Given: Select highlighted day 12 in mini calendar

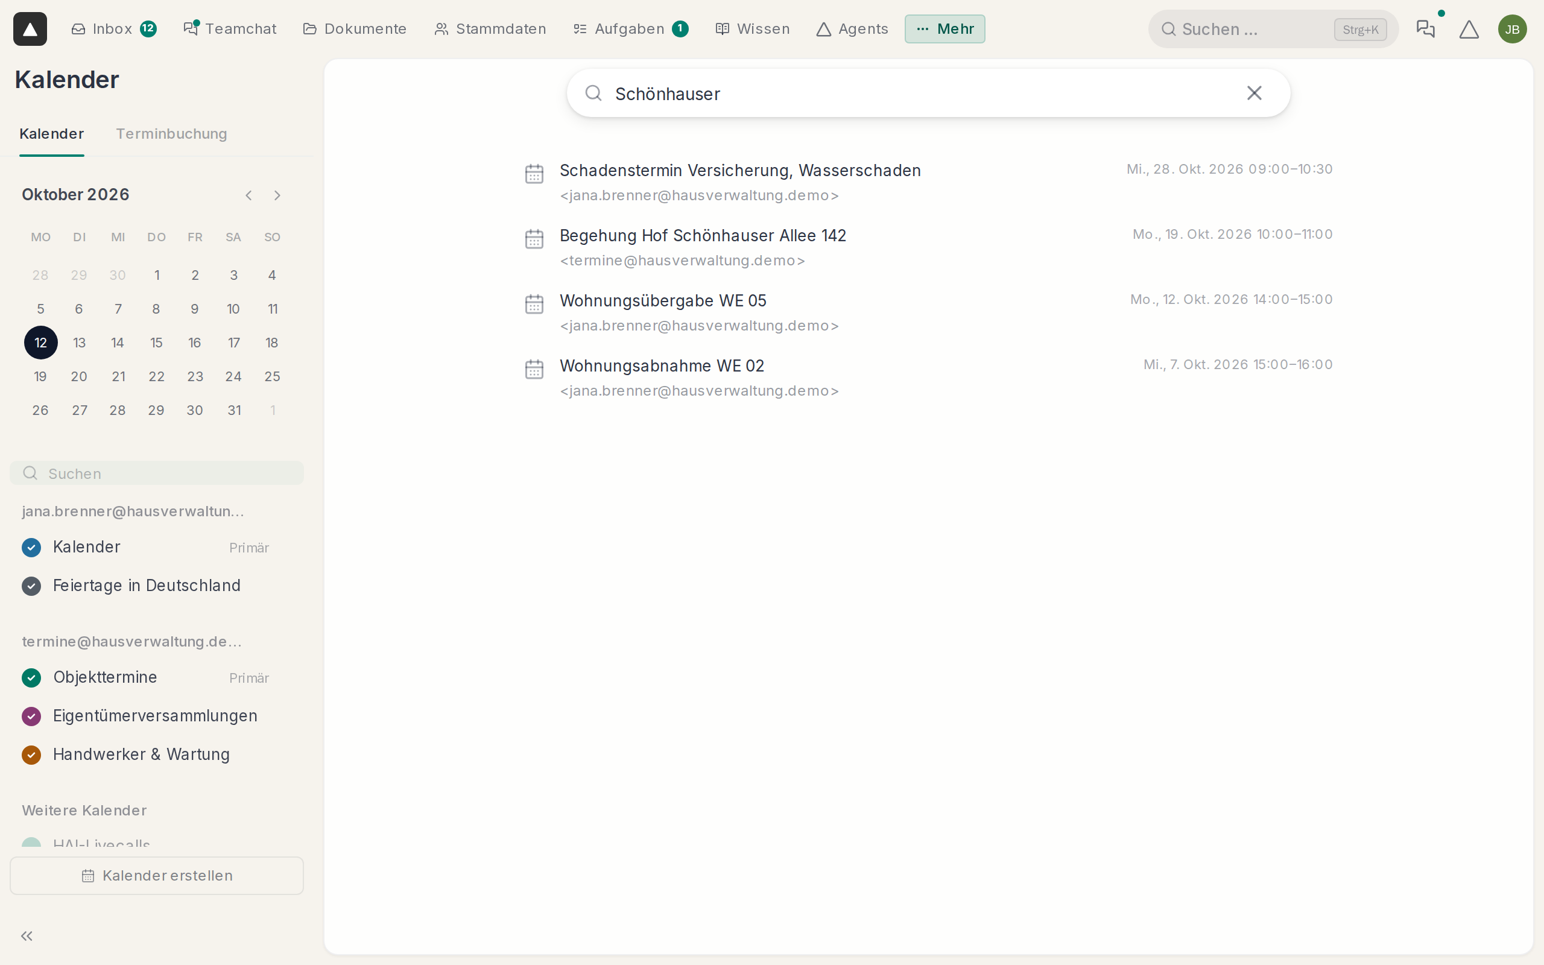Looking at the screenshot, I should pos(40,343).
